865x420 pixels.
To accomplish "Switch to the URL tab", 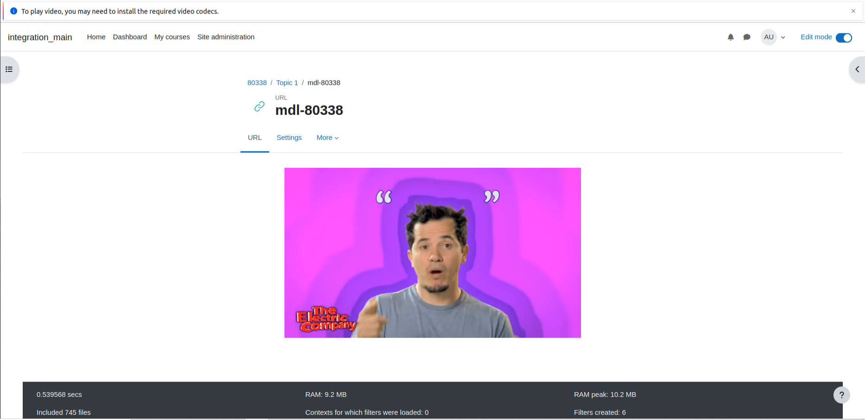I will pyautogui.click(x=255, y=138).
